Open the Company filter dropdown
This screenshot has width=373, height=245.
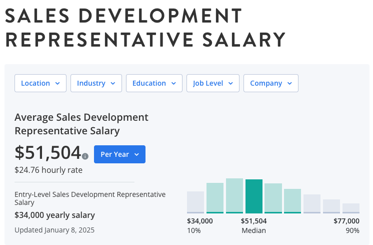[270, 83]
